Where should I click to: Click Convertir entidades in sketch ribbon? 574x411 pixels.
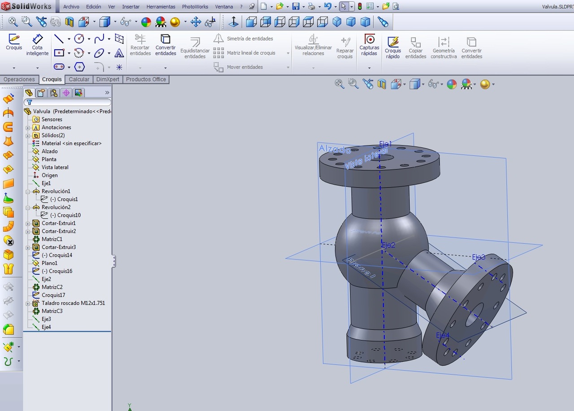tap(165, 45)
